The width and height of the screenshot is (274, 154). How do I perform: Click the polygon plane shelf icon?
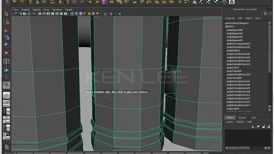click(x=45, y=2)
